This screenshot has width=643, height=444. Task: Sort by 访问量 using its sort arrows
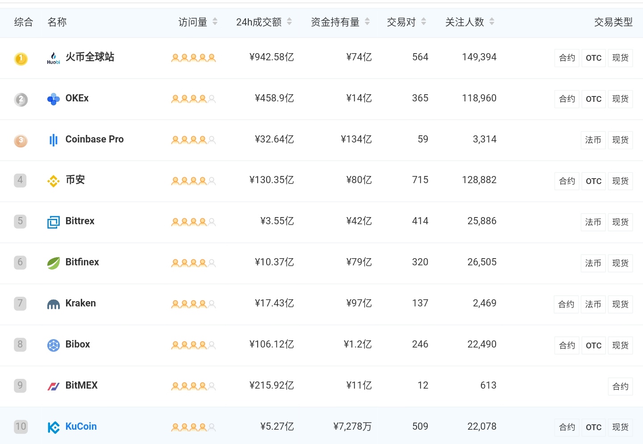point(215,21)
